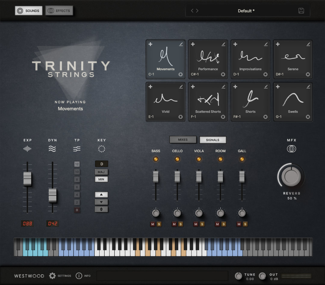Set TP value to 0
The height and width of the screenshot is (285, 325).
[77, 210]
